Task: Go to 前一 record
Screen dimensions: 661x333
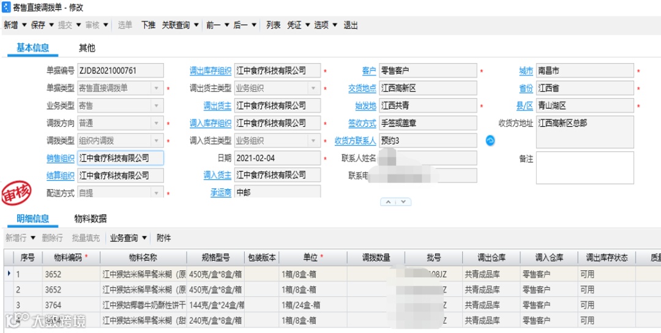Action: [x=214, y=25]
